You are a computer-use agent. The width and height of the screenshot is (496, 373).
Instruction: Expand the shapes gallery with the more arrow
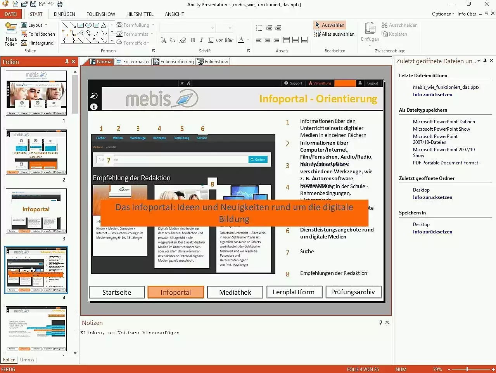click(112, 40)
